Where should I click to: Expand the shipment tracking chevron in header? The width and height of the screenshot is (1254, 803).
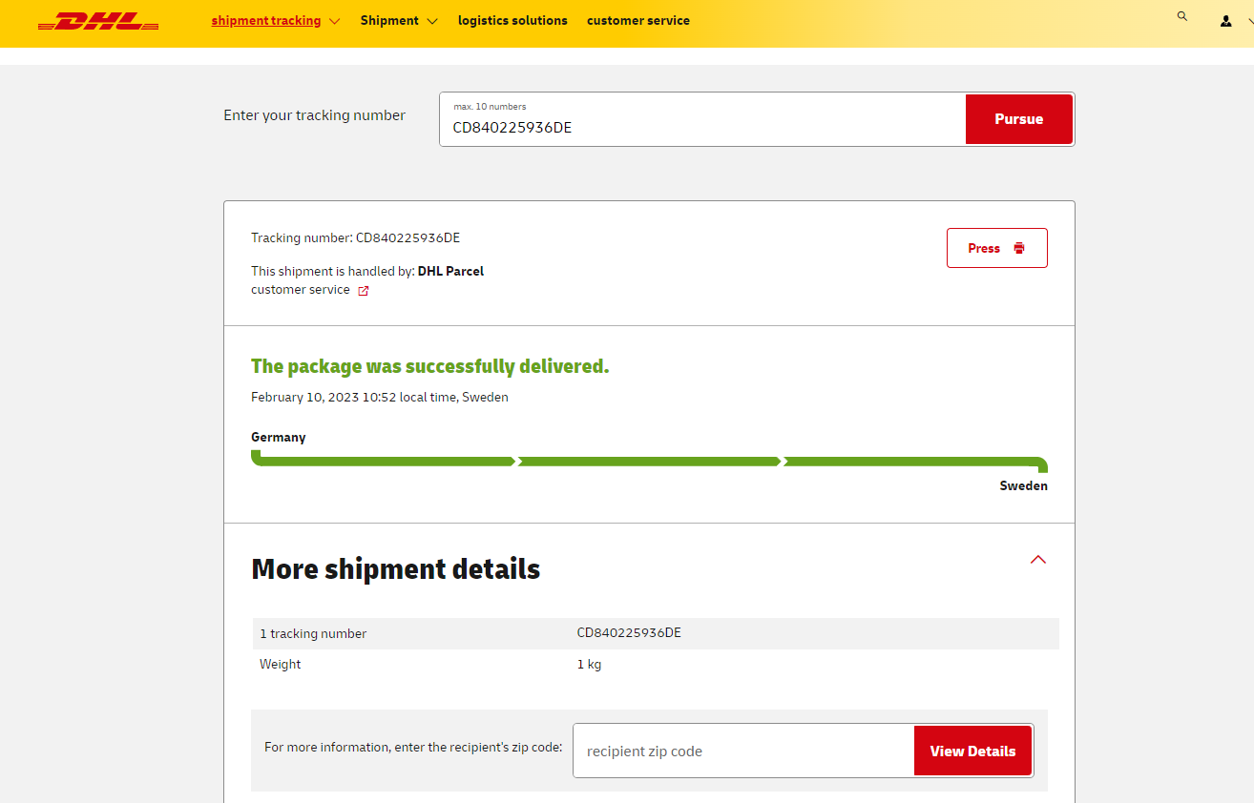click(334, 21)
